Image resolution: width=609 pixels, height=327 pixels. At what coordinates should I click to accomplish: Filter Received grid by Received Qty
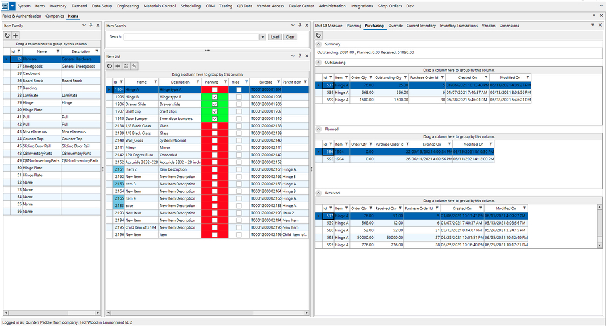click(400, 208)
